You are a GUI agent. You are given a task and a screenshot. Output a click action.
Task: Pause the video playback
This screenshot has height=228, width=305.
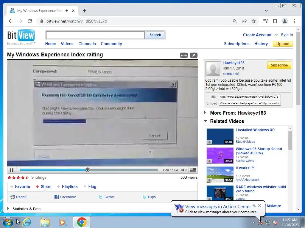(12, 170)
